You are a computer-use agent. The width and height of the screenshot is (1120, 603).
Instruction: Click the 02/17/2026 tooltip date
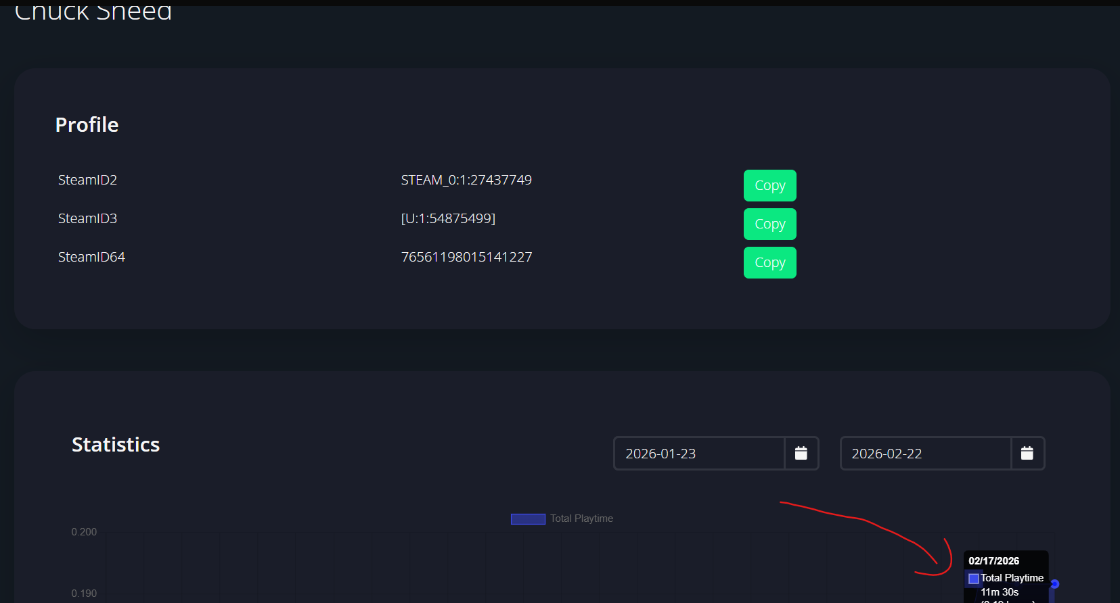993,561
